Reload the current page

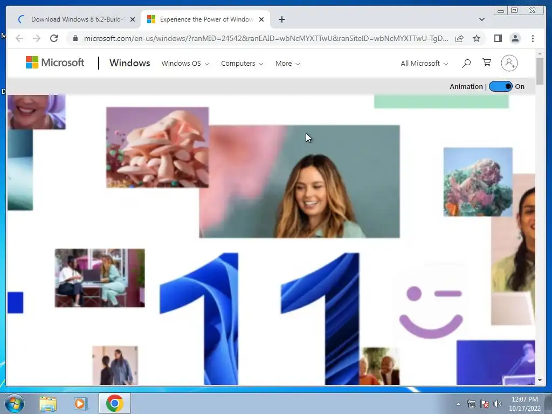pos(54,38)
